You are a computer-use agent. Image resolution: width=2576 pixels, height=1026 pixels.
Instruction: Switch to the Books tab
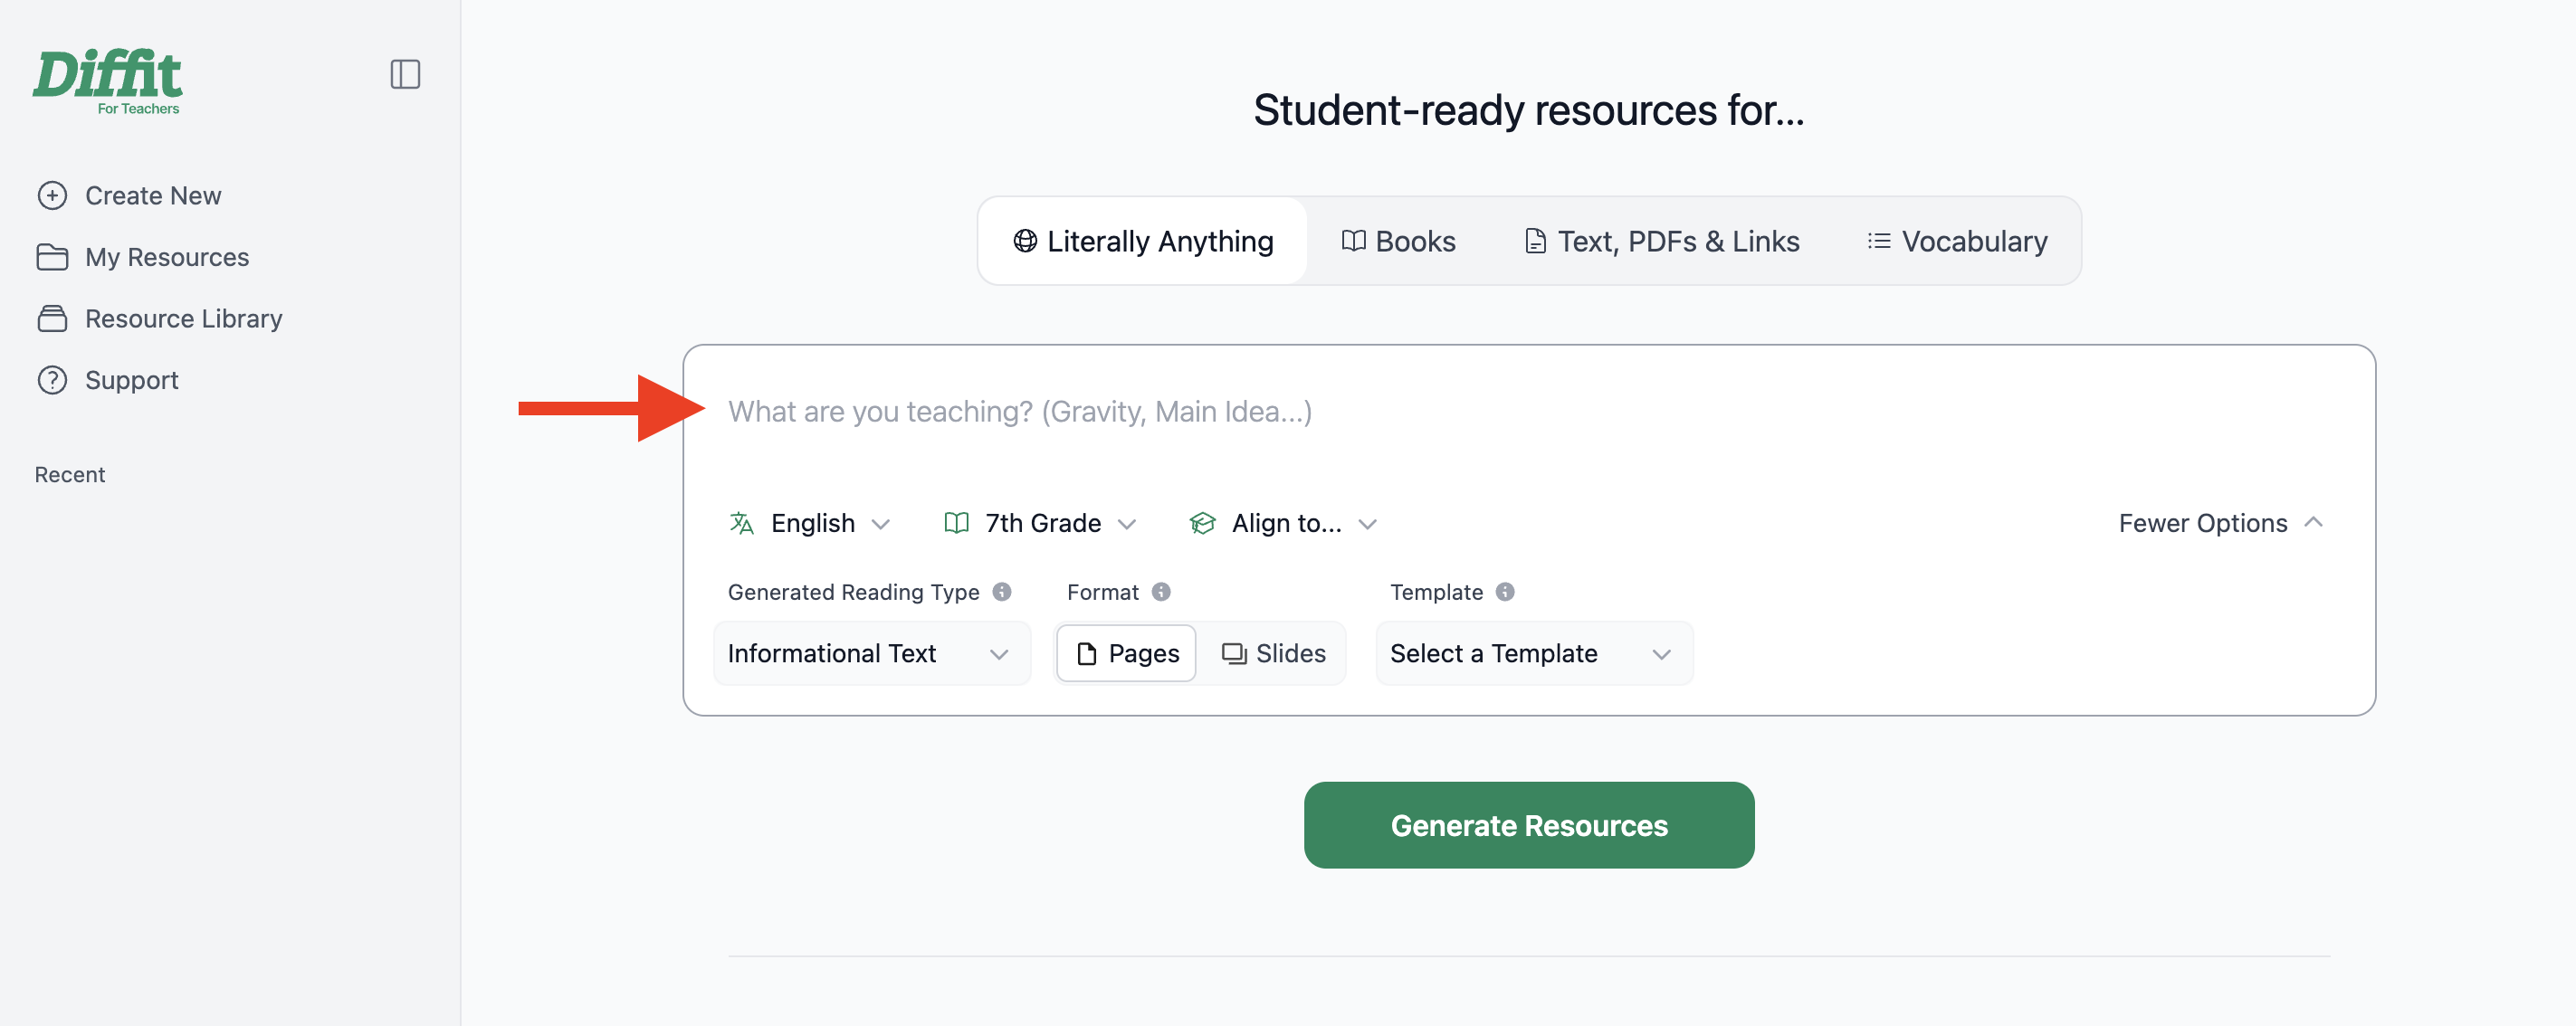pos(1398,241)
